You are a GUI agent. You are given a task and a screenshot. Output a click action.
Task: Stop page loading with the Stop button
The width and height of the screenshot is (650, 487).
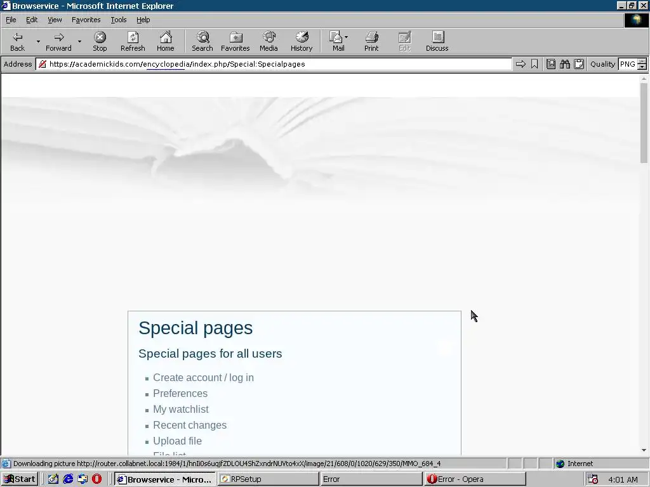[100, 41]
